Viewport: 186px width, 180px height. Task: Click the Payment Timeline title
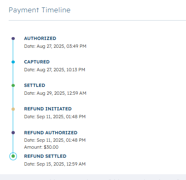[x=40, y=10]
